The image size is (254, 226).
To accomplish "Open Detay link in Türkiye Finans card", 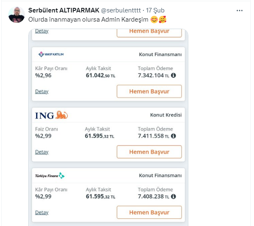I will (x=42, y=213).
